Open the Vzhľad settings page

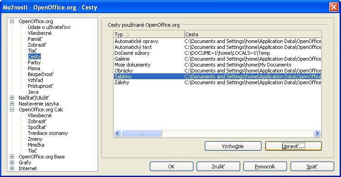[x=35, y=80]
